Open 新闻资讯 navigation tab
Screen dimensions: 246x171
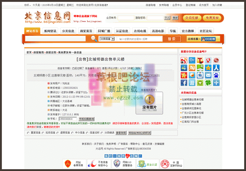[x=50, y=31]
